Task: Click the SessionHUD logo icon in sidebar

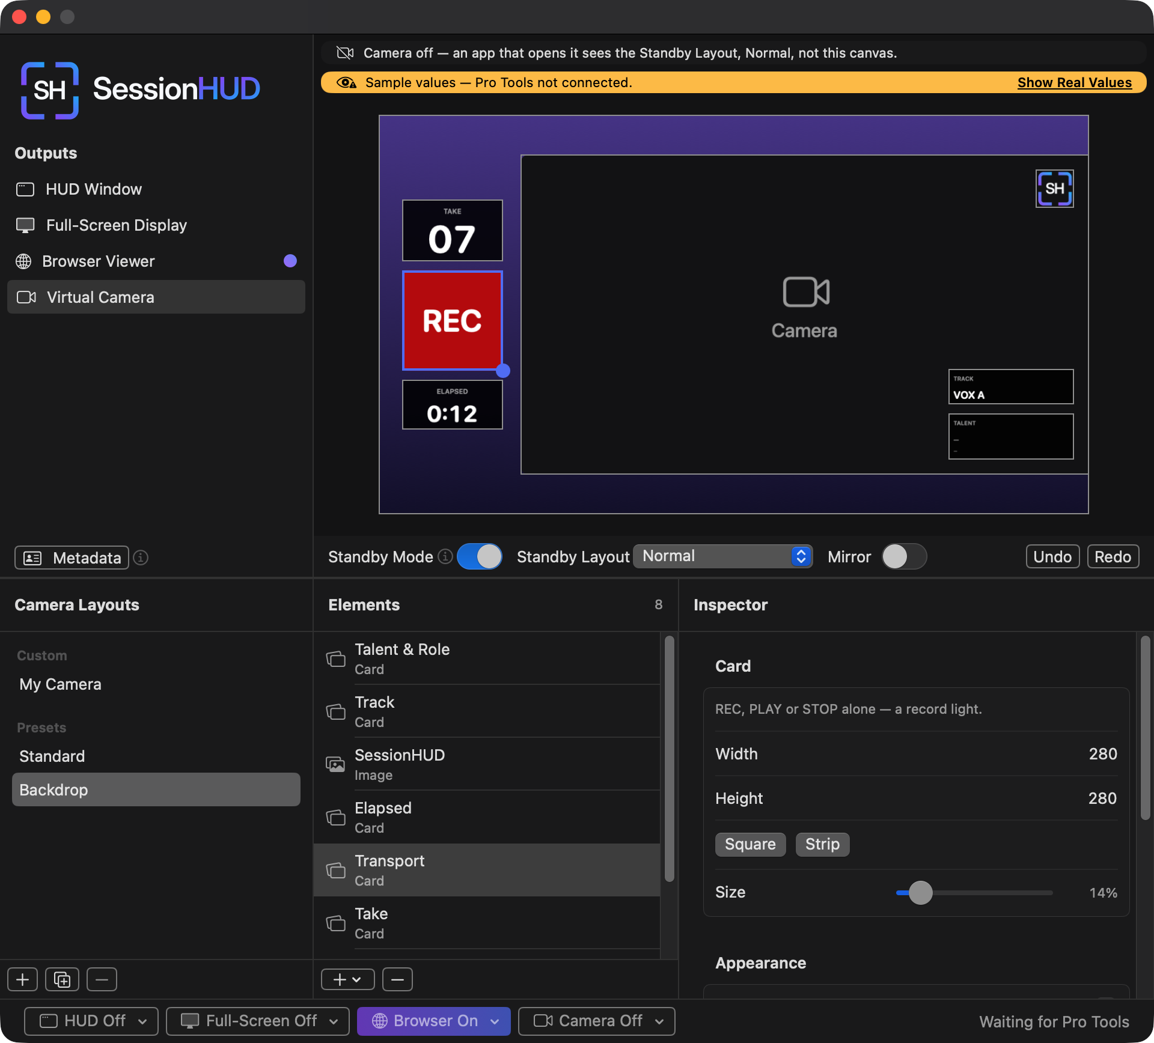Action: [x=50, y=90]
